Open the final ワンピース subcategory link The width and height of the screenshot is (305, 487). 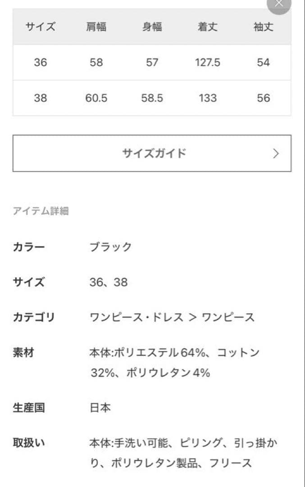tap(228, 317)
